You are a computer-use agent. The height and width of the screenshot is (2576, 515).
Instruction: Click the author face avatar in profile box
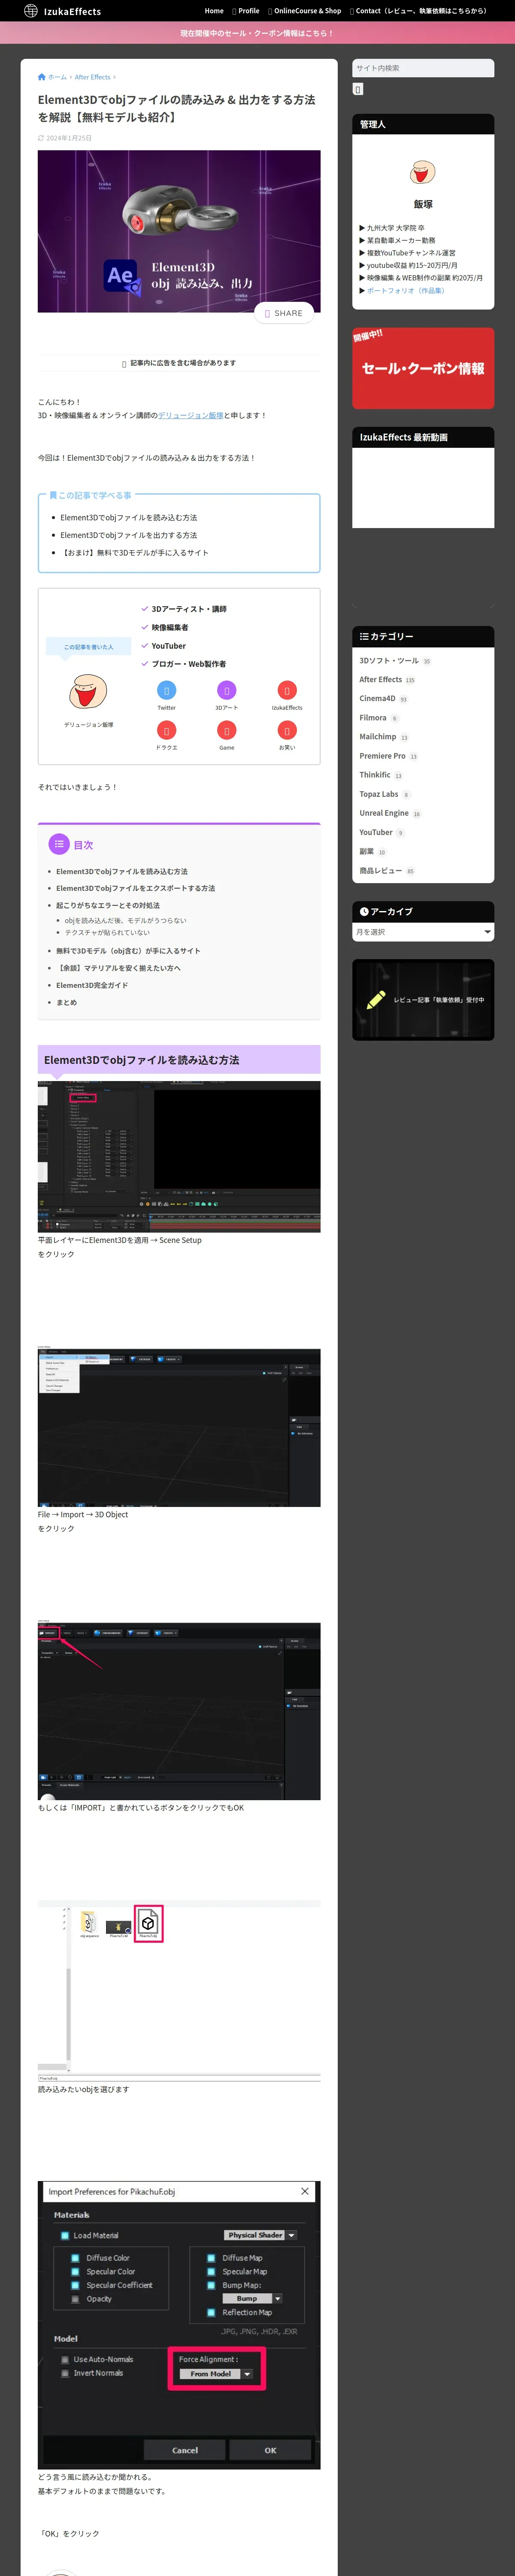(x=88, y=691)
